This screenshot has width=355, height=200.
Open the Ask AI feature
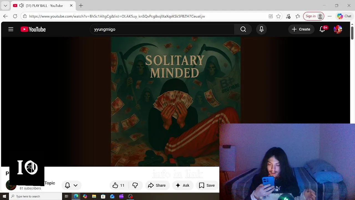182,185
